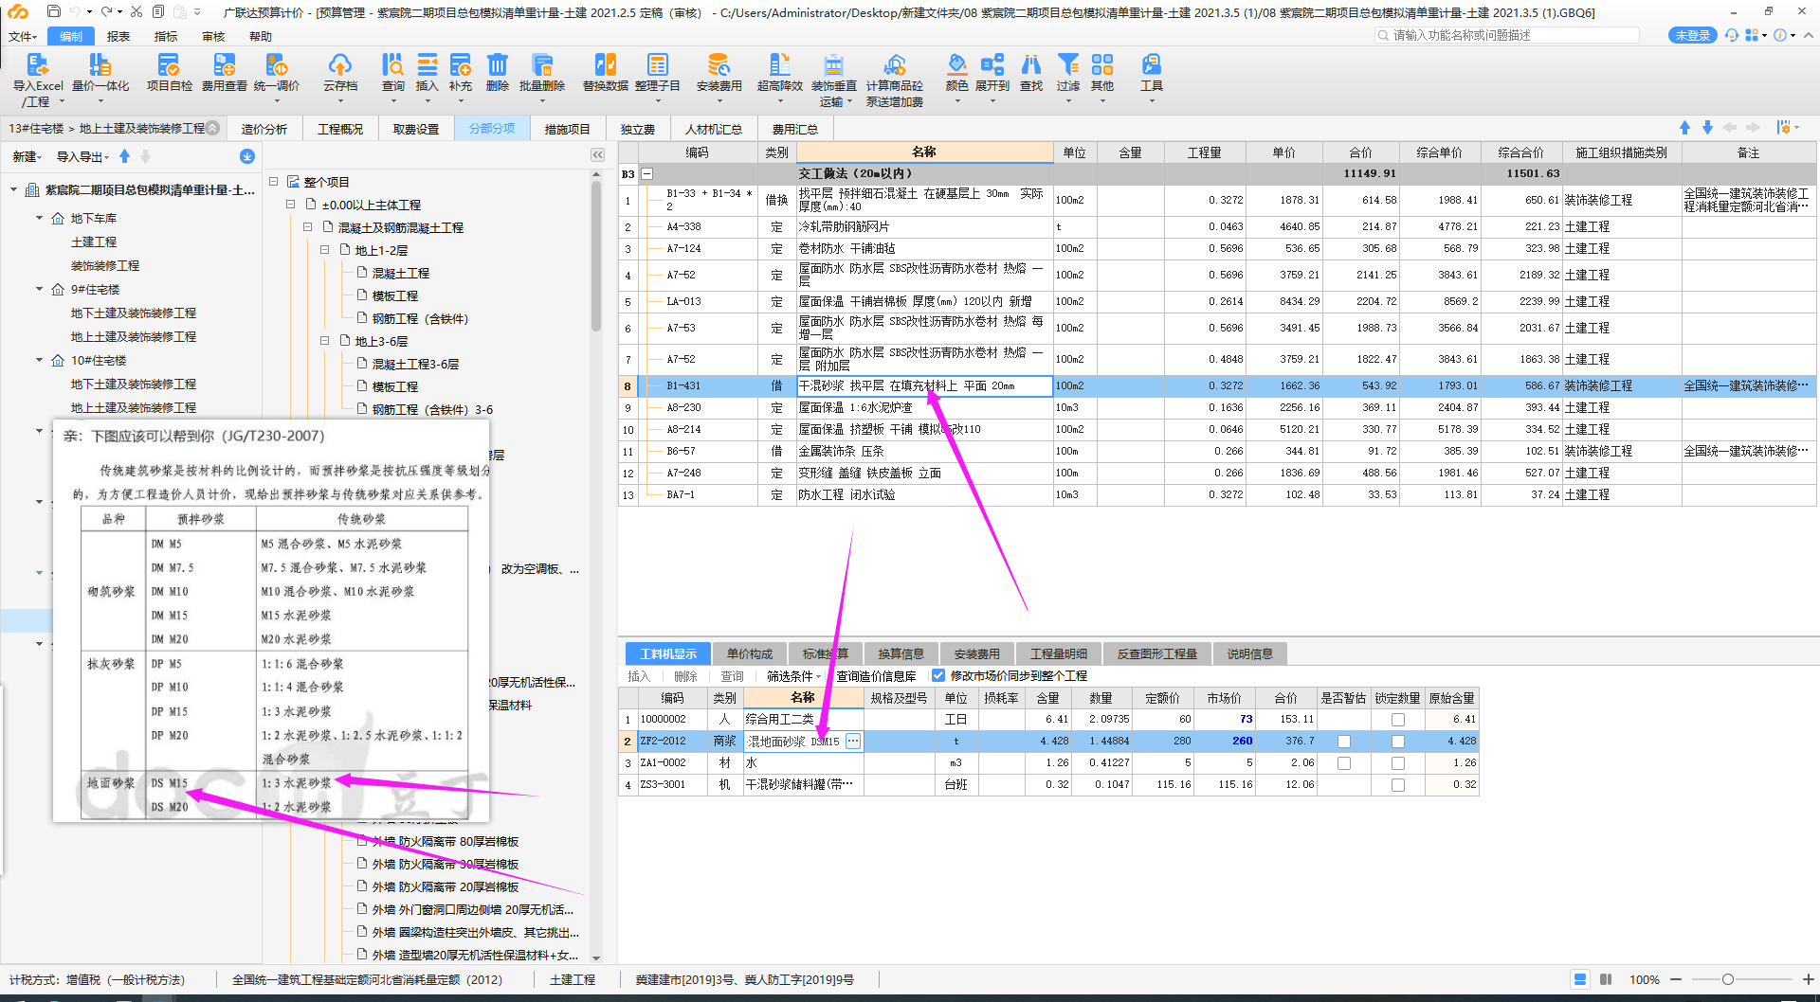Click the headset customer service icon
The width and height of the screenshot is (1820, 1002).
tap(1732, 35)
